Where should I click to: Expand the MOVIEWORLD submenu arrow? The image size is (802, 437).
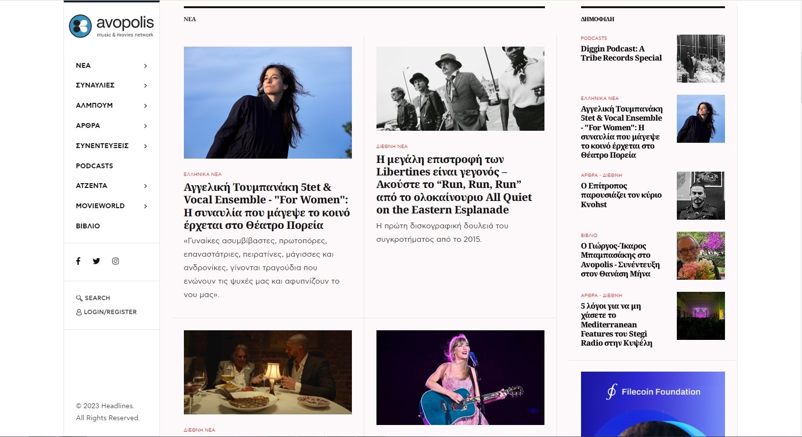[x=145, y=206]
